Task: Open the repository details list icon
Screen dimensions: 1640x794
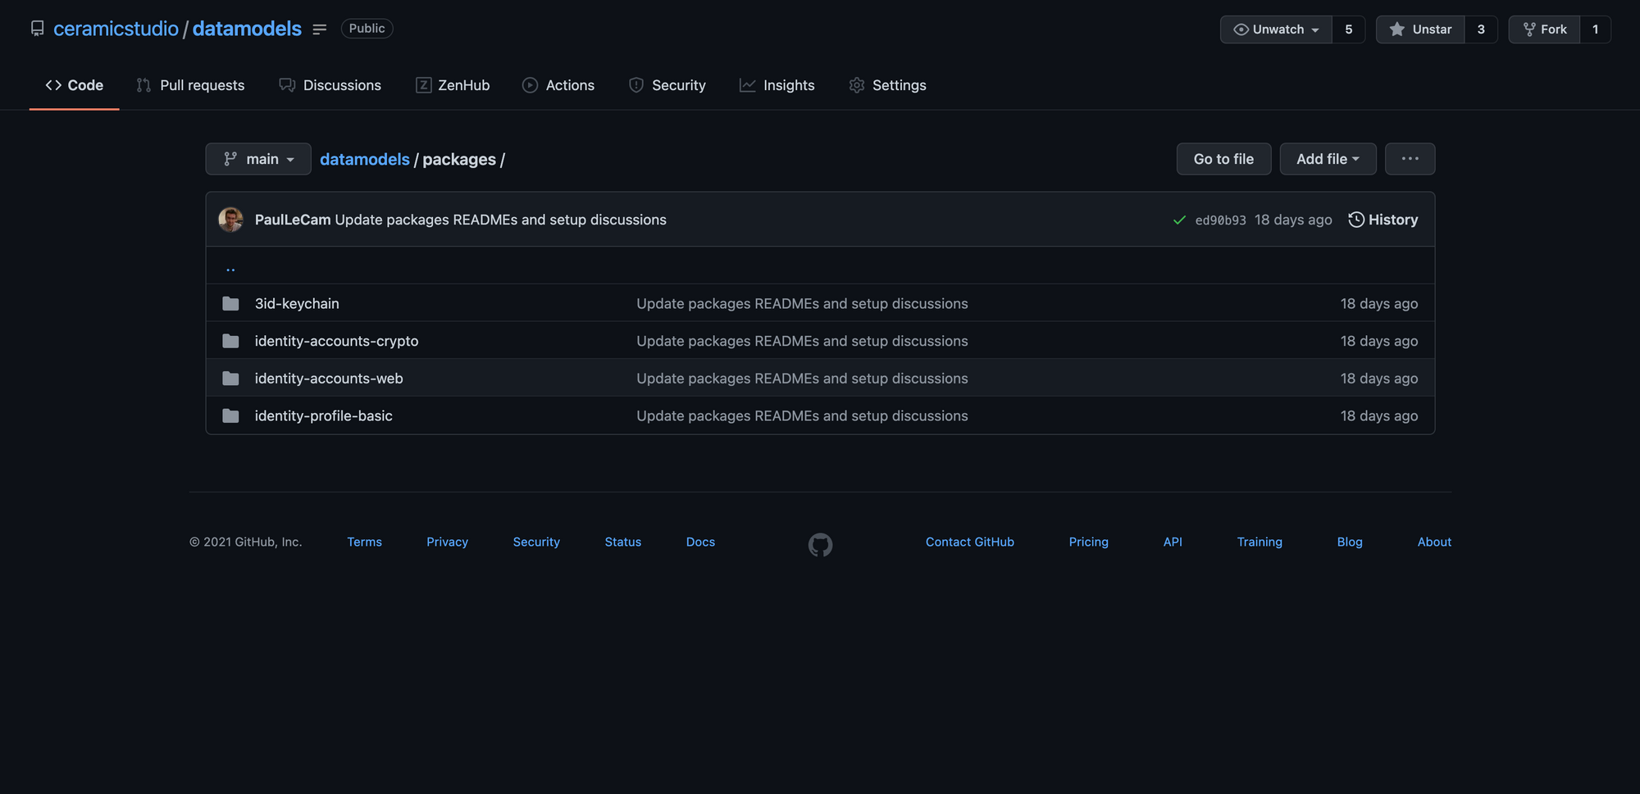Action: coord(320,29)
